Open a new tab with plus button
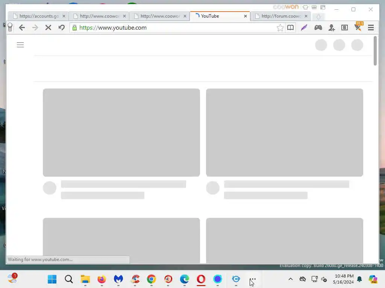 point(319,16)
